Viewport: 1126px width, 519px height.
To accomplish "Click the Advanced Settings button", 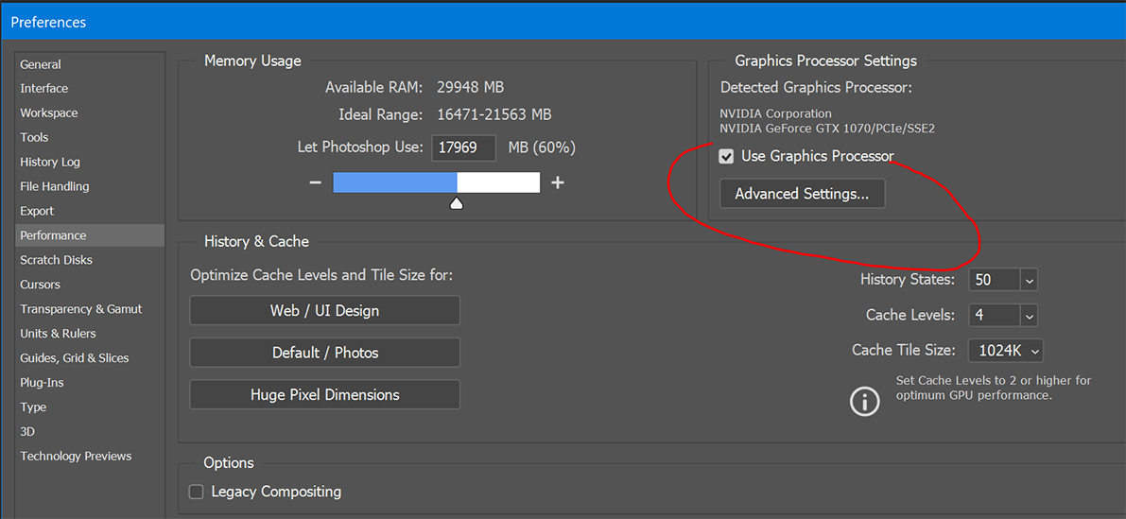I will coord(802,194).
